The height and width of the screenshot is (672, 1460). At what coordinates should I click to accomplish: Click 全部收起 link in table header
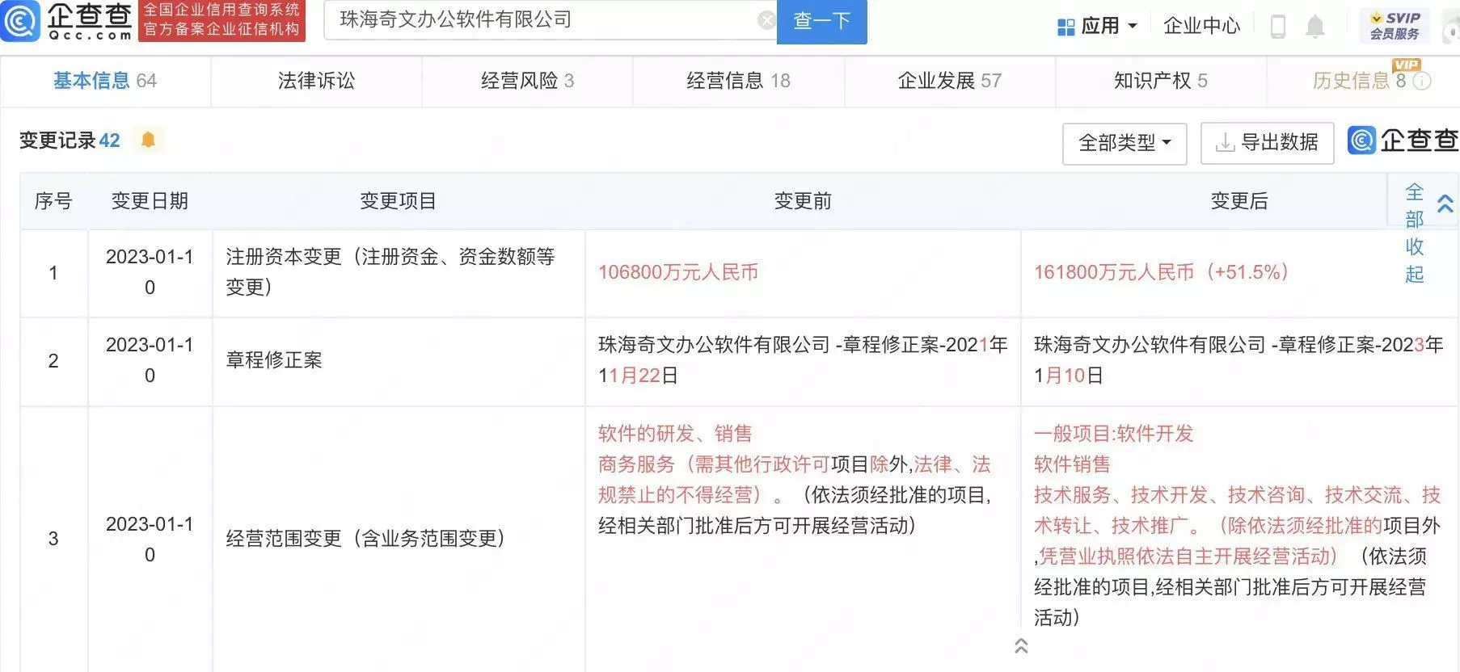click(1414, 233)
